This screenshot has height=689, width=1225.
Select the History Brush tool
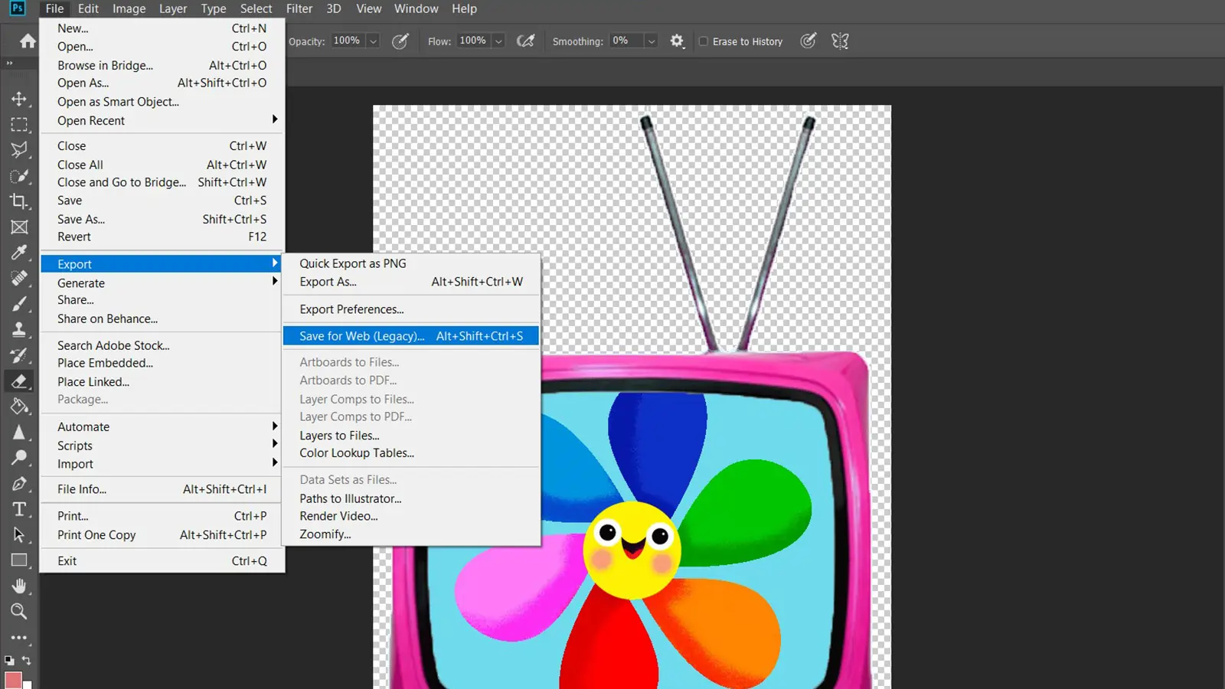coord(19,355)
